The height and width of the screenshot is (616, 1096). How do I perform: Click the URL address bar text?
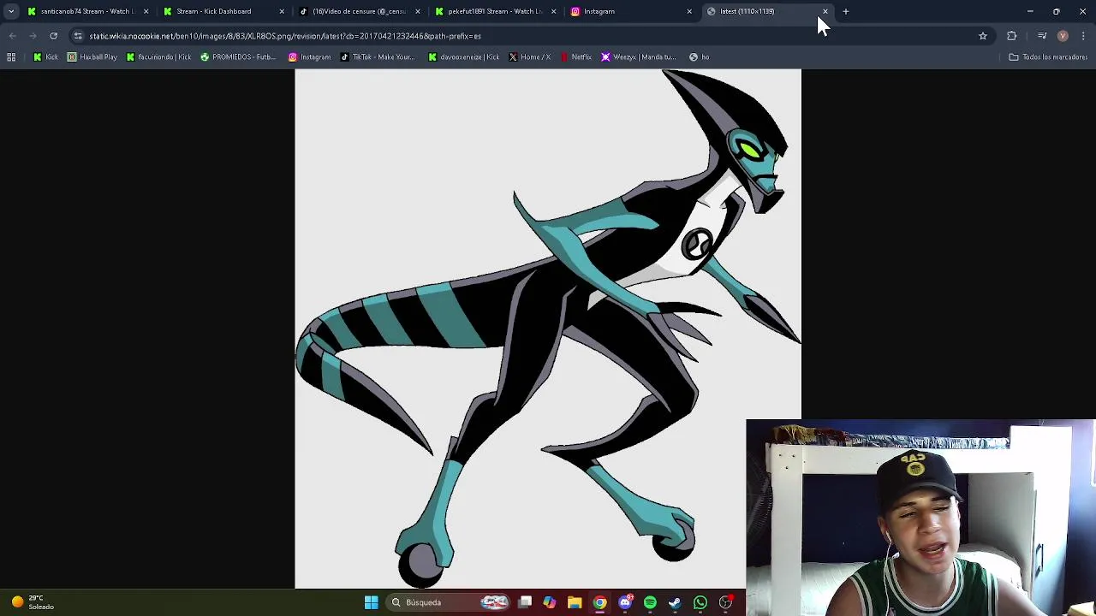click(x=285, y=36)
